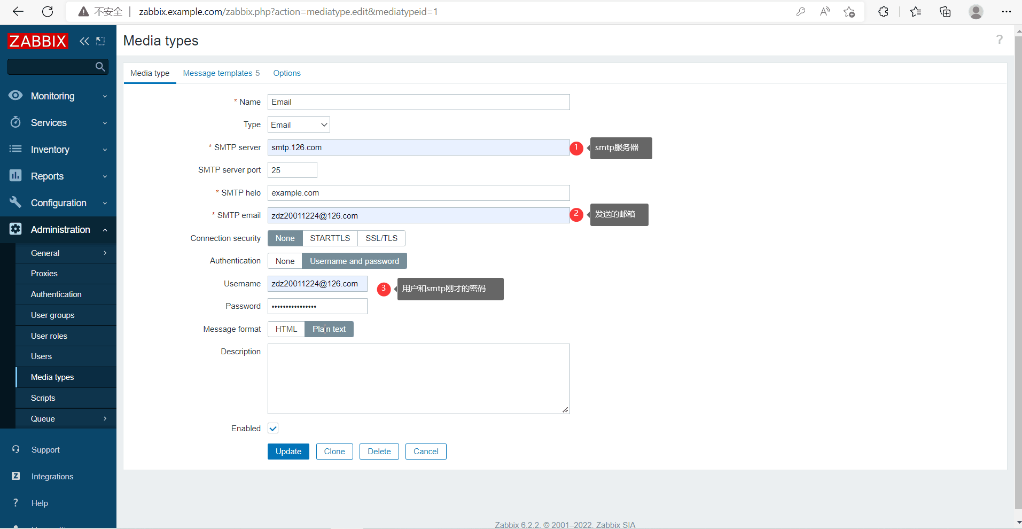Viewport: 1022px width, 529px height.
Task: Set connection security to SSL/TLS
Action: tap(381, 238)
